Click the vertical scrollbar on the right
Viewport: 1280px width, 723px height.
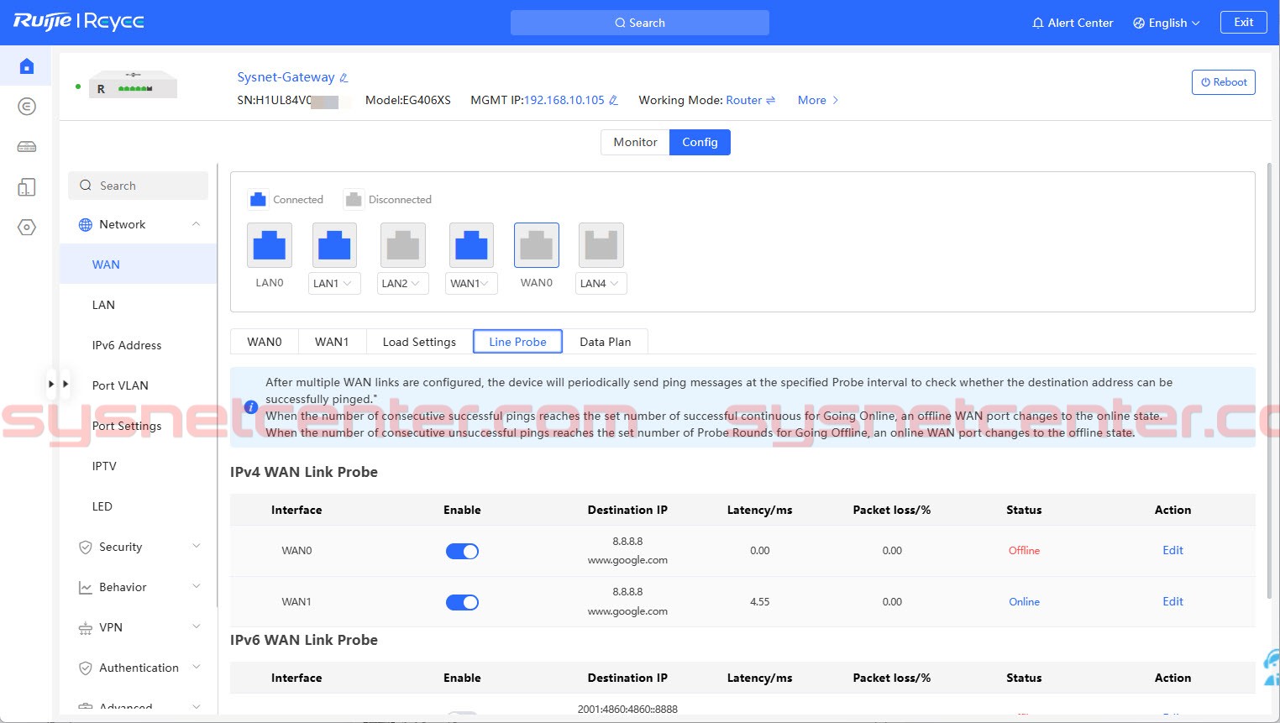pyautogui.click(x=1268, y=378)
